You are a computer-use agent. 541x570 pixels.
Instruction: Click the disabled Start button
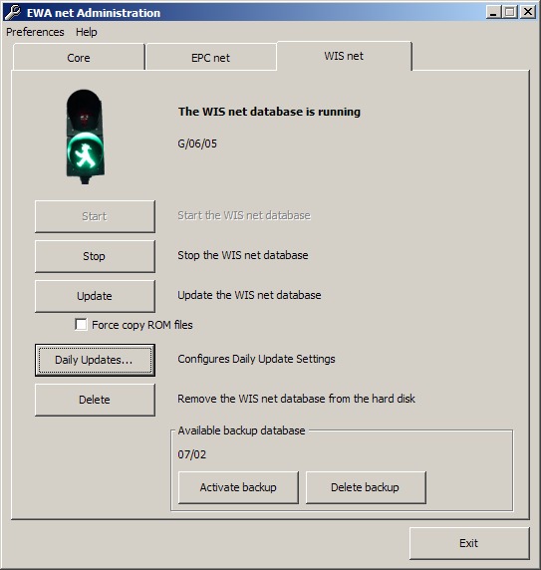point(95,216)
